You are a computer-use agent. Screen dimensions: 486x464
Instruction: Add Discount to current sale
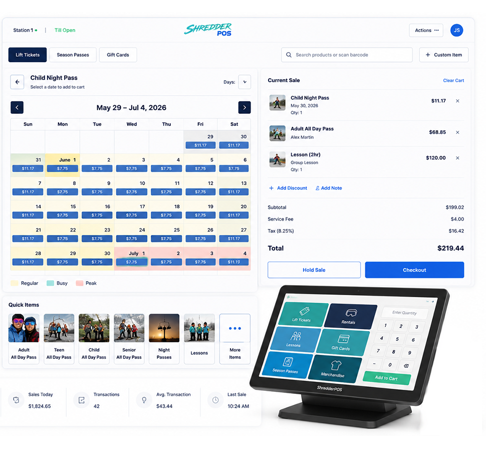[x=288, y=188]
